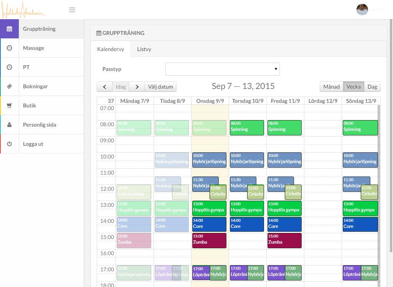Click the Idag button
The image size is (393, 287).
click(121, 87)
